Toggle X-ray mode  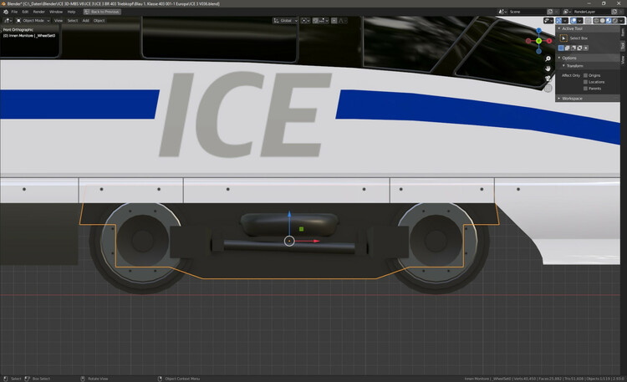pos(588,20)
